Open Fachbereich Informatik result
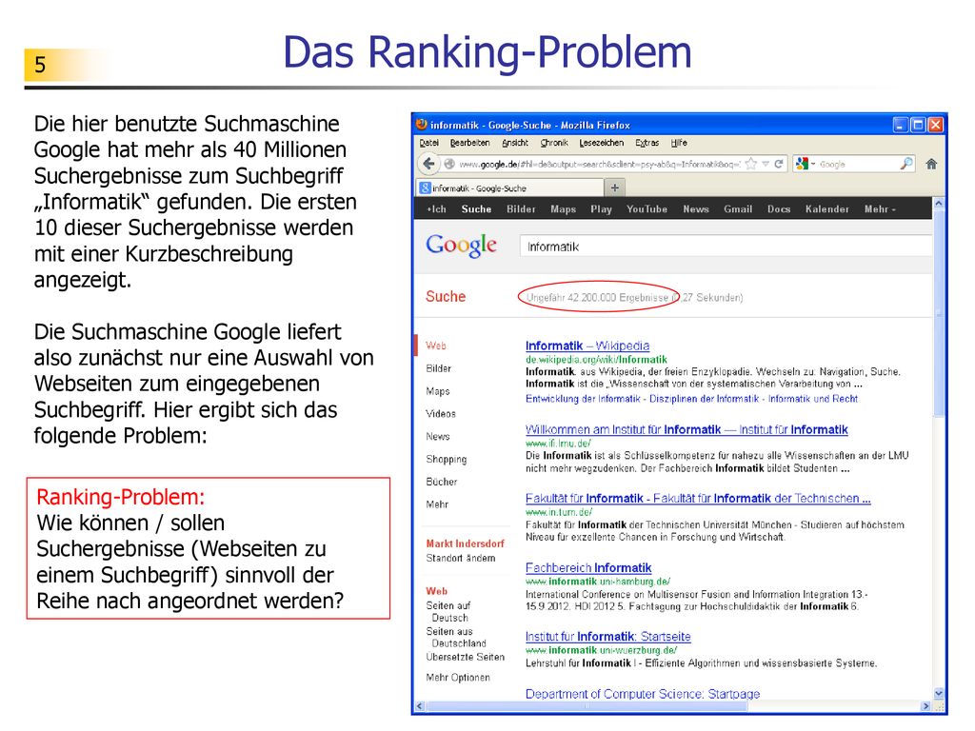 [588, 567]
